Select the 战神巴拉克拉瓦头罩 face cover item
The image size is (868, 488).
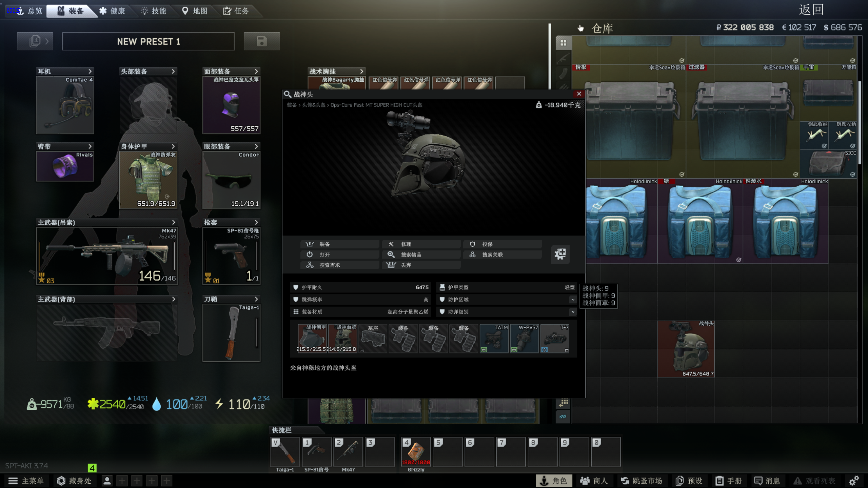232,105
